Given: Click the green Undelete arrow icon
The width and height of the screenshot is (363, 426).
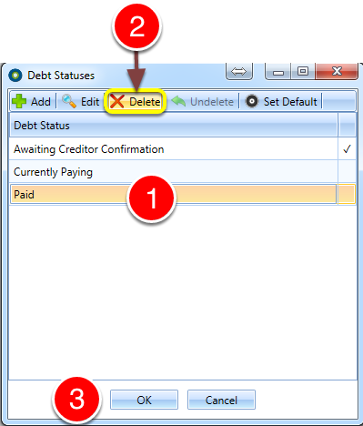Looking at the screenshot, I should coord(178,101).
